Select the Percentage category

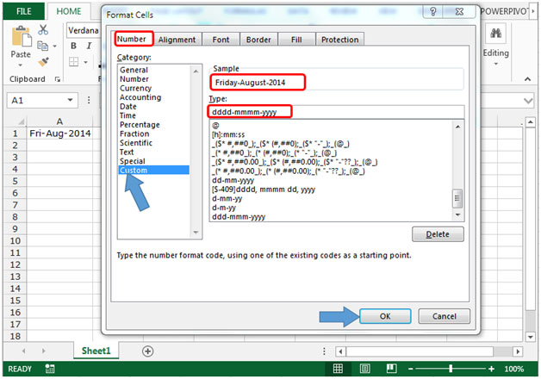(140, 125)
